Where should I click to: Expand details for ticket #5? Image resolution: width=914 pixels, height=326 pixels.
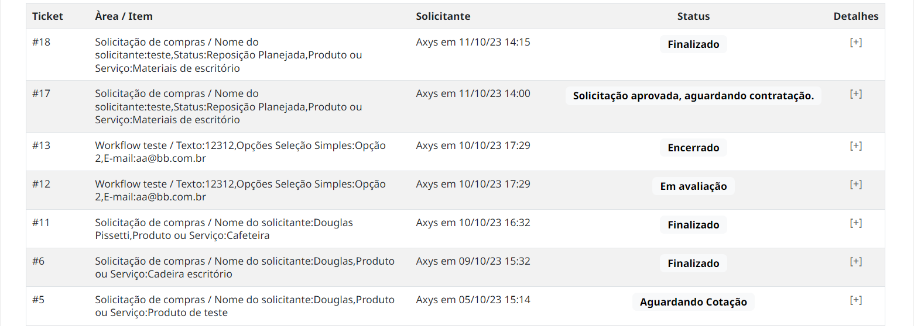pyautogui.click(x=855, y=300)
